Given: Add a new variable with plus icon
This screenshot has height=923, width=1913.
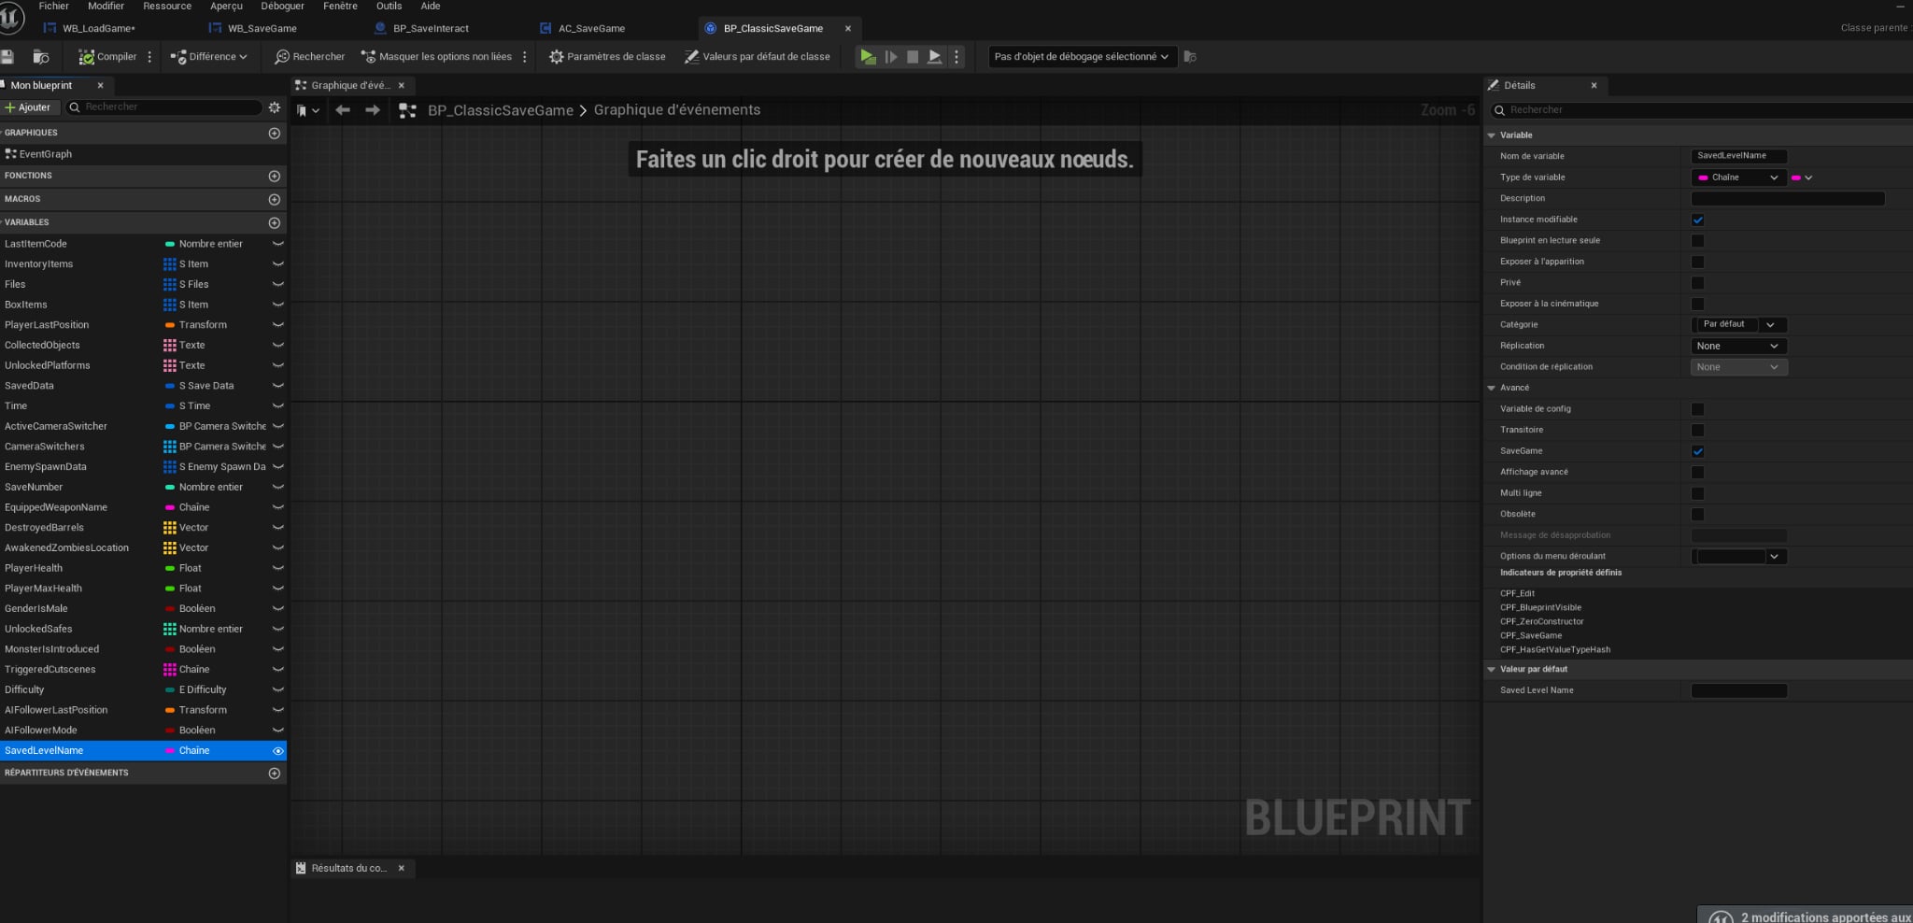Looking at the screenshot, I should (x=274, y=222).
